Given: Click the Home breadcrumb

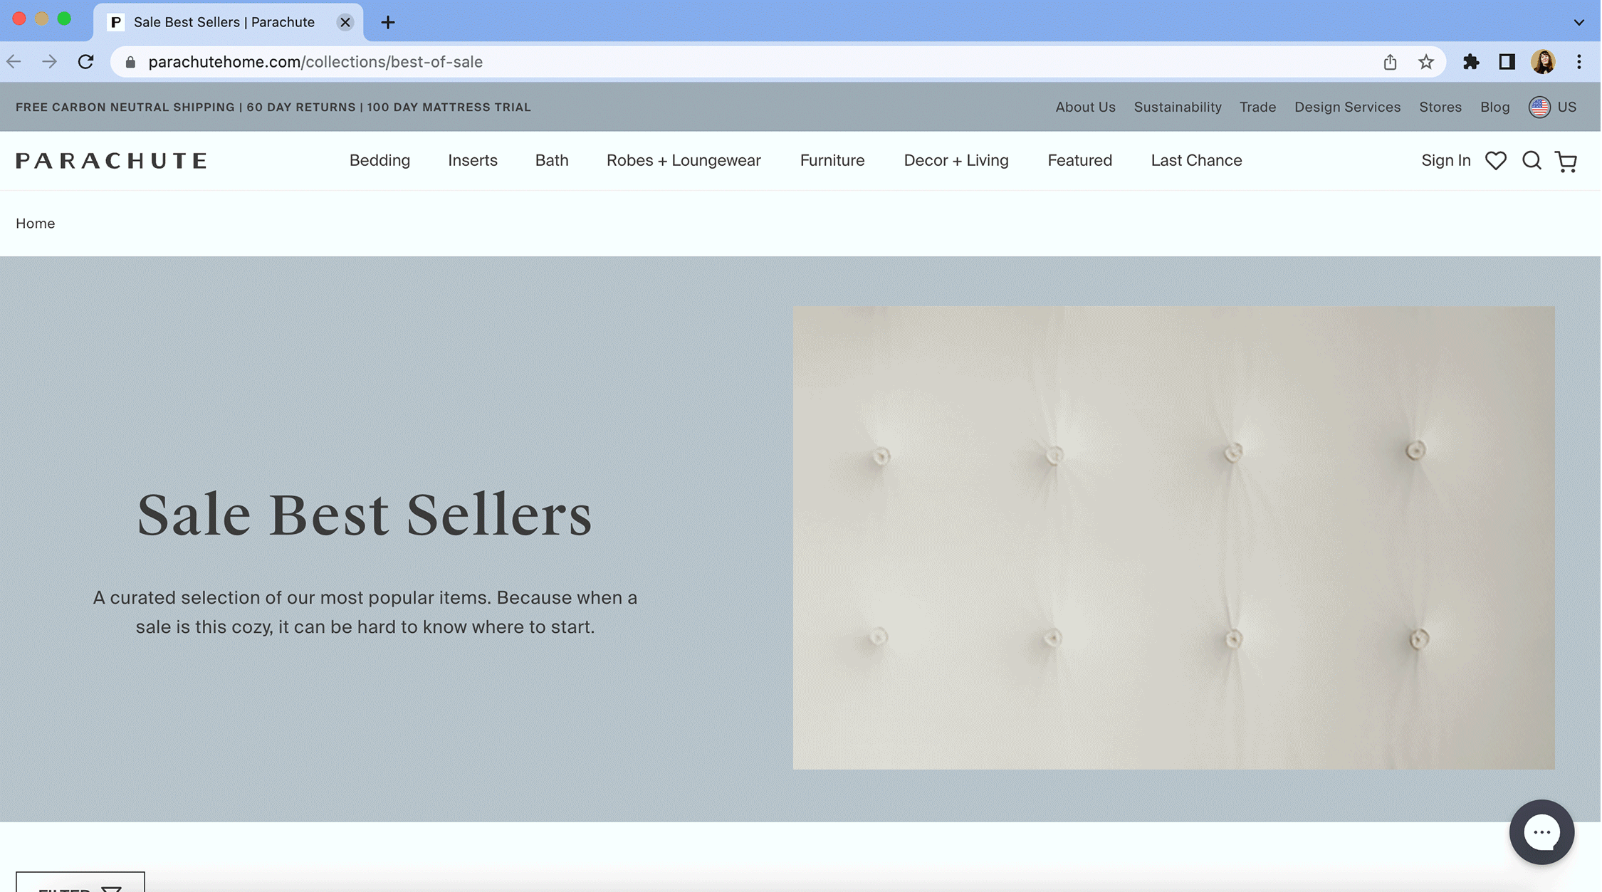Looking at the screenshot, I should coord(36,224).
